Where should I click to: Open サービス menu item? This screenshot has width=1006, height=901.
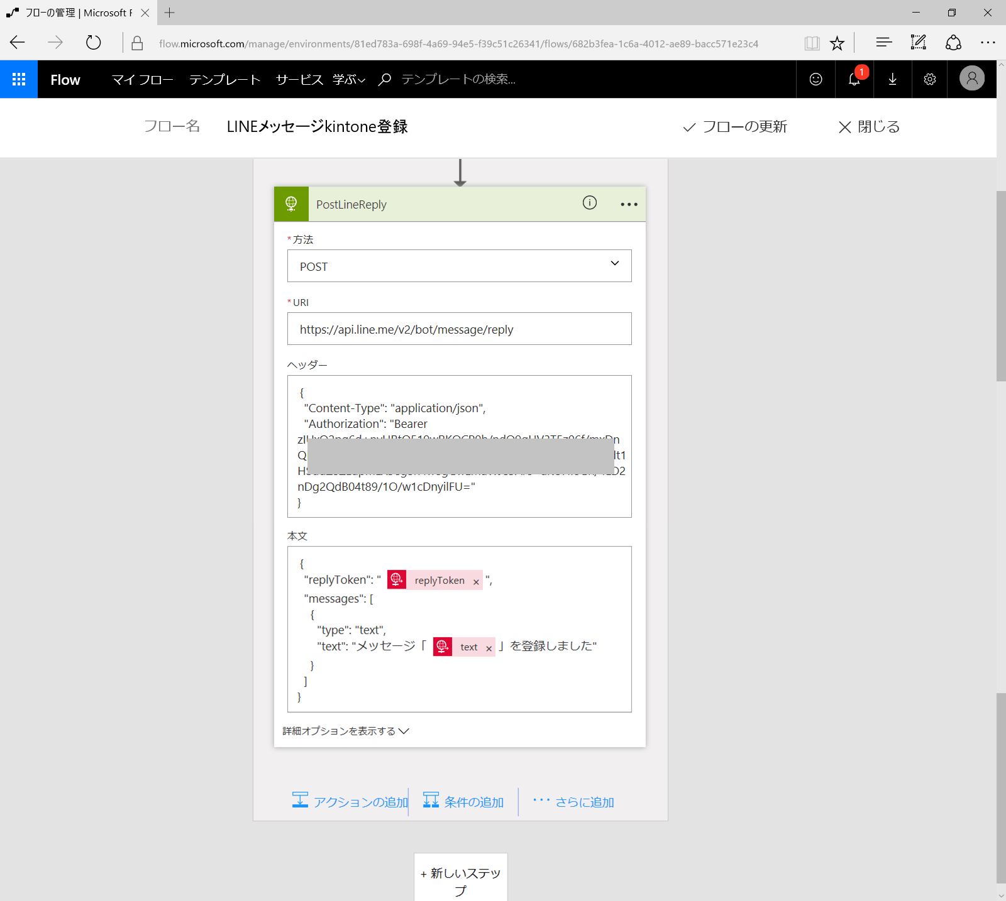tap(299, 79)
